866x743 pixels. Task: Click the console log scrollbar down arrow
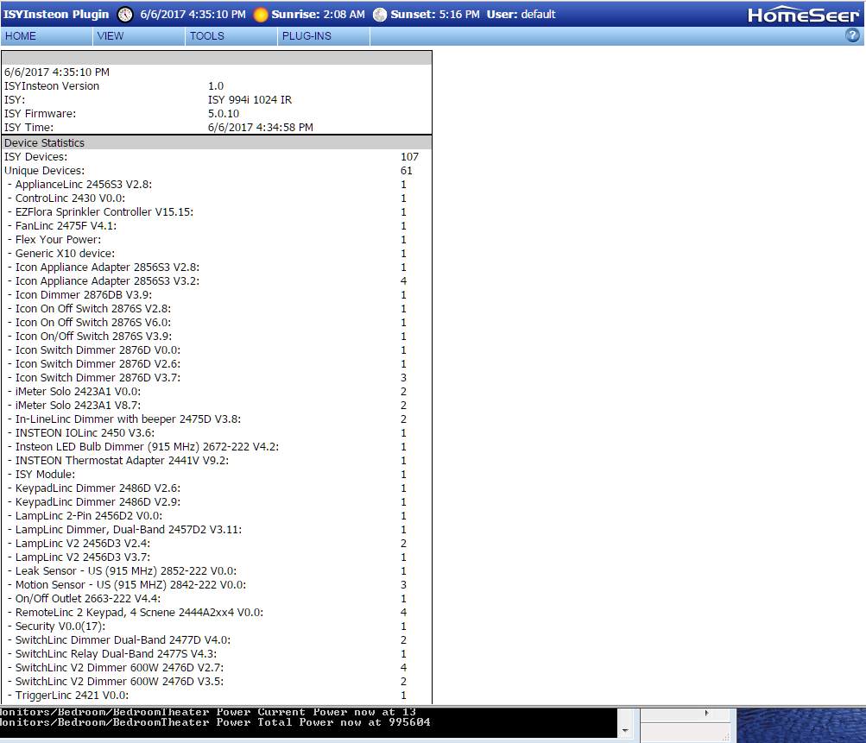(x=625, y=730)
